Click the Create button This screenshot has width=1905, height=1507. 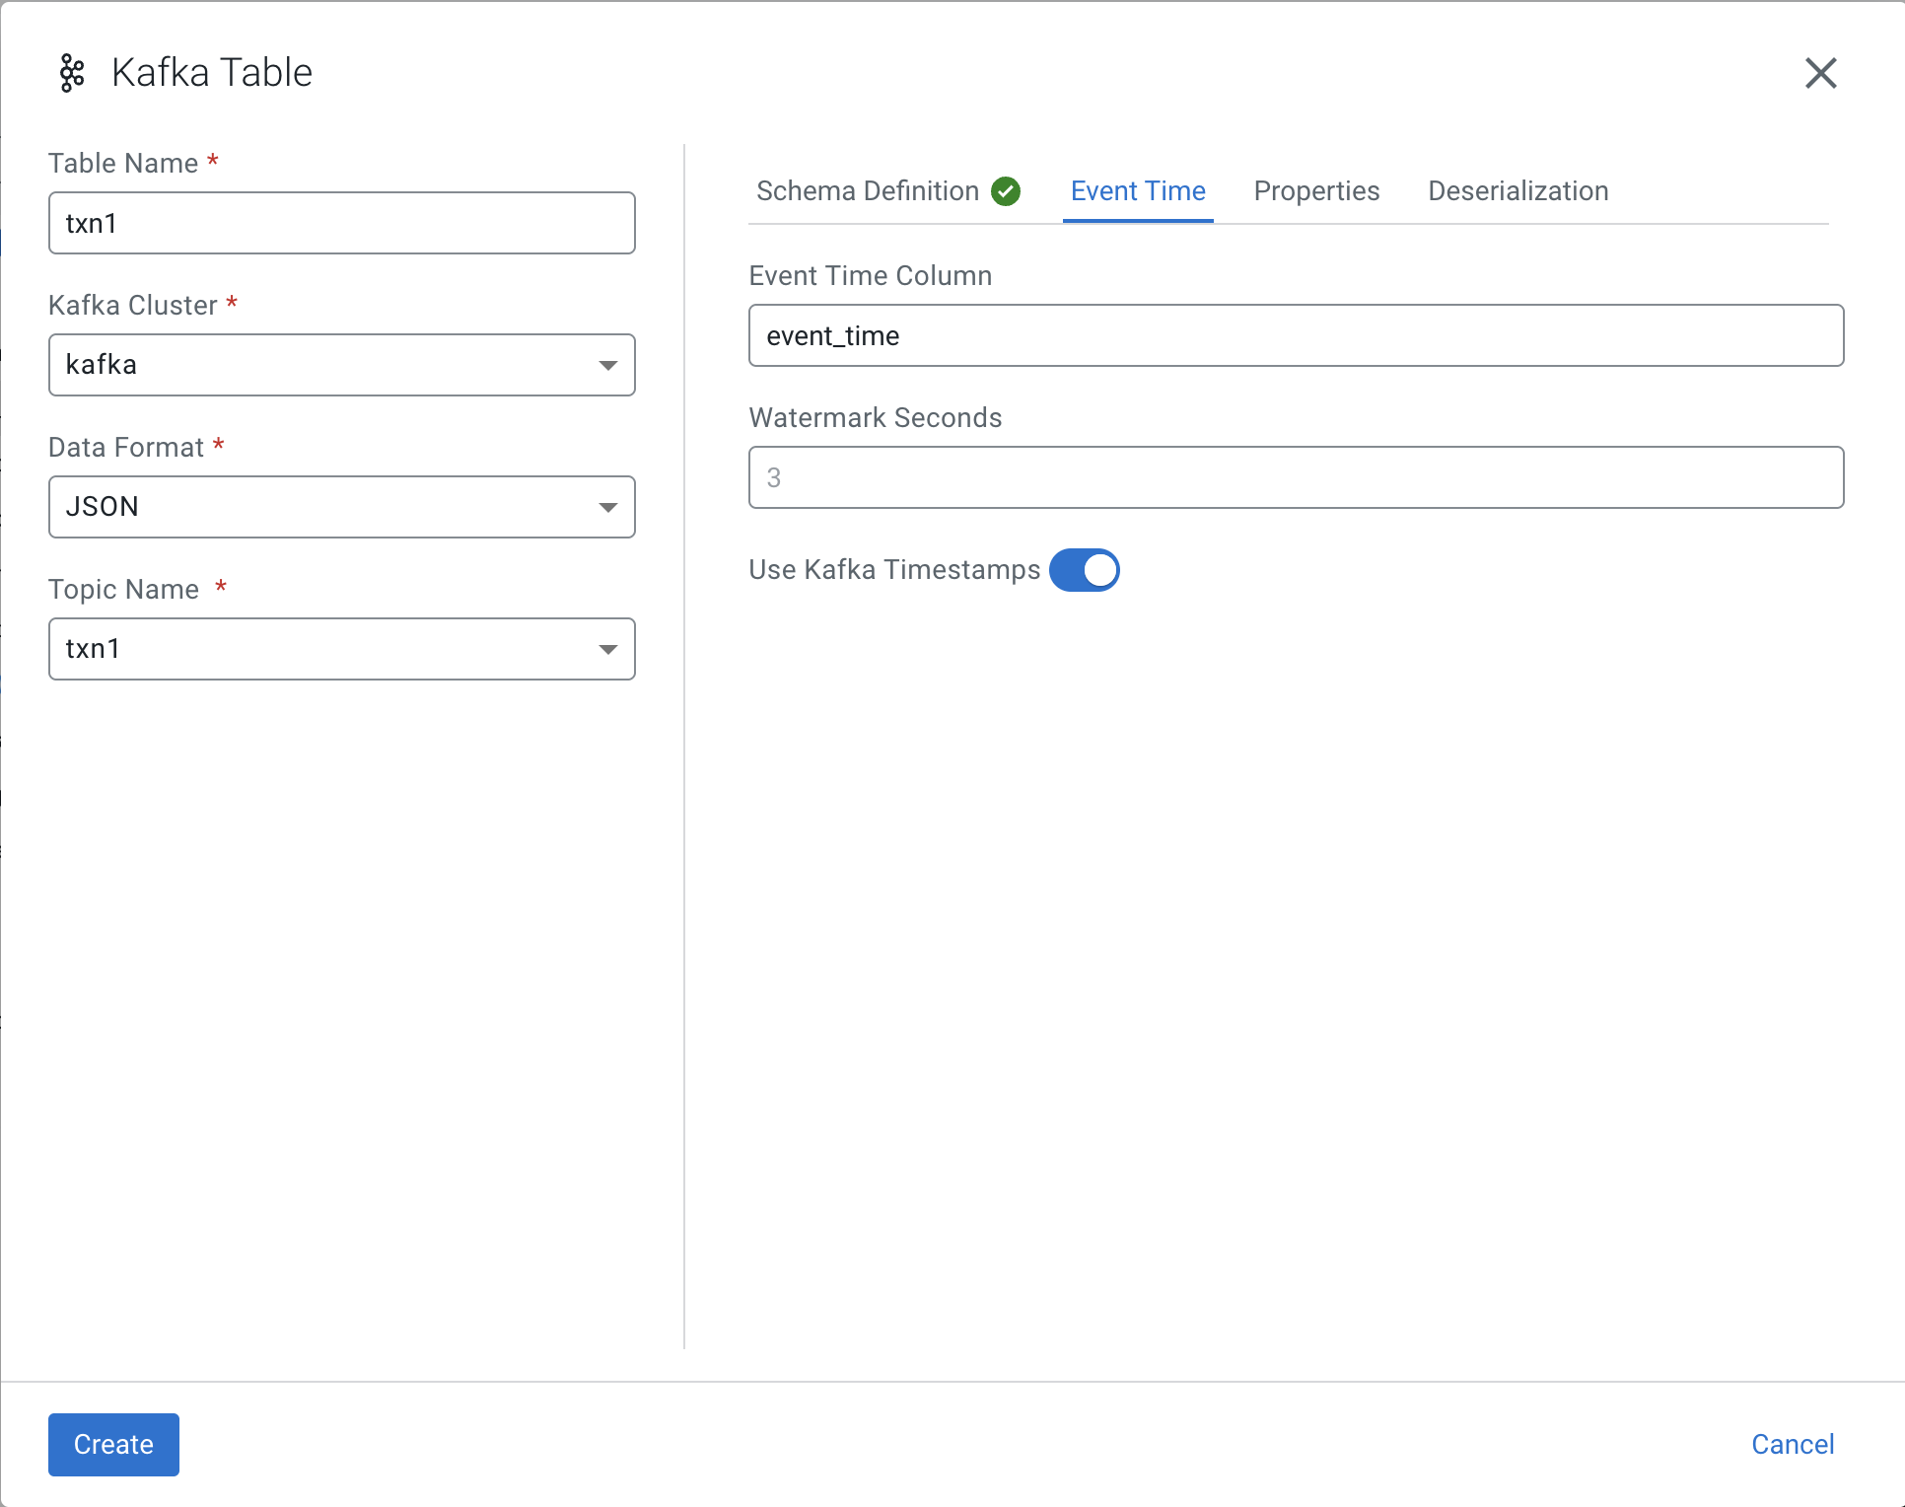(112, 1444)
